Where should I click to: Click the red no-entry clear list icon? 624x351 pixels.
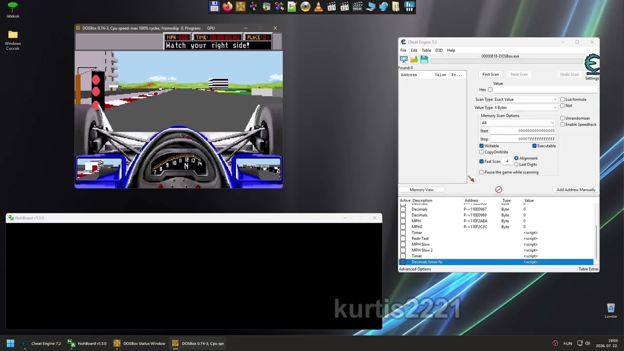coord(499,190)
